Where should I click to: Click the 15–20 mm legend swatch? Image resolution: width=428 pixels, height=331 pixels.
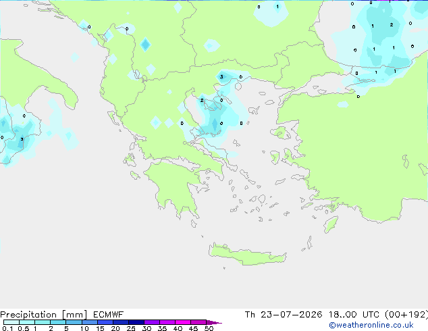pyautogui.click(x=105, y=322)
